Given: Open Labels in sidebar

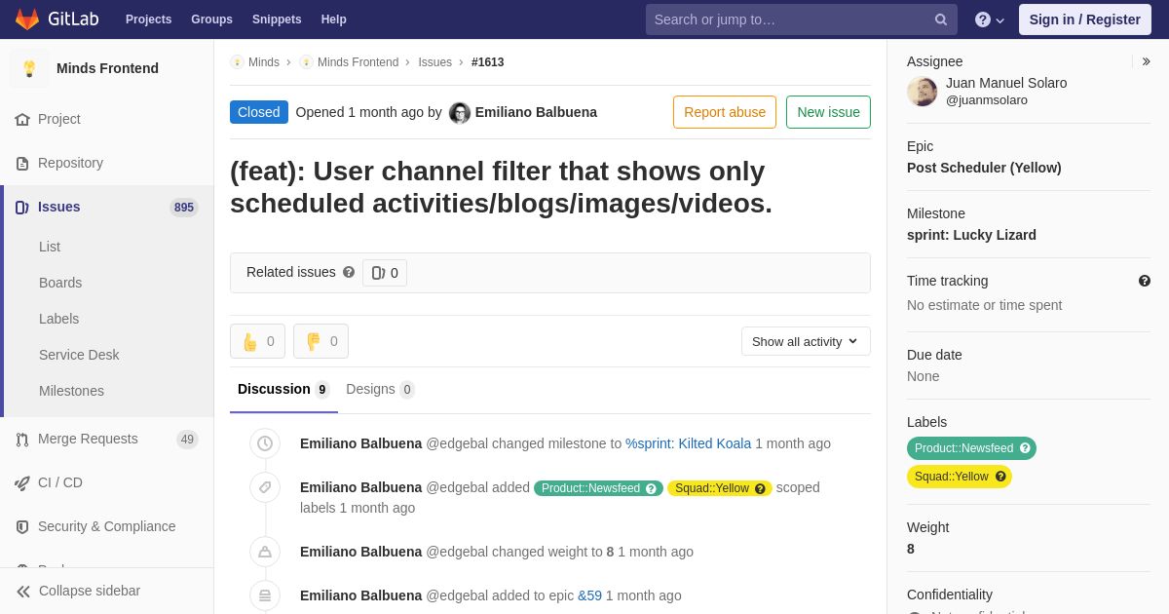Looking at the screenshot, I should click(58, 319).
